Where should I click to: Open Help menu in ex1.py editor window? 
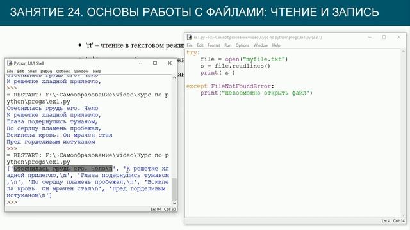pyautogui.click(x=276, y=45)
